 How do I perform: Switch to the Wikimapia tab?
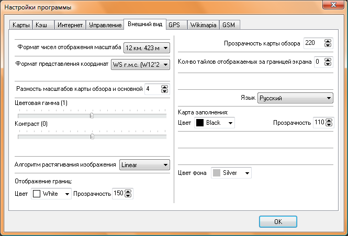pos(202,25)
